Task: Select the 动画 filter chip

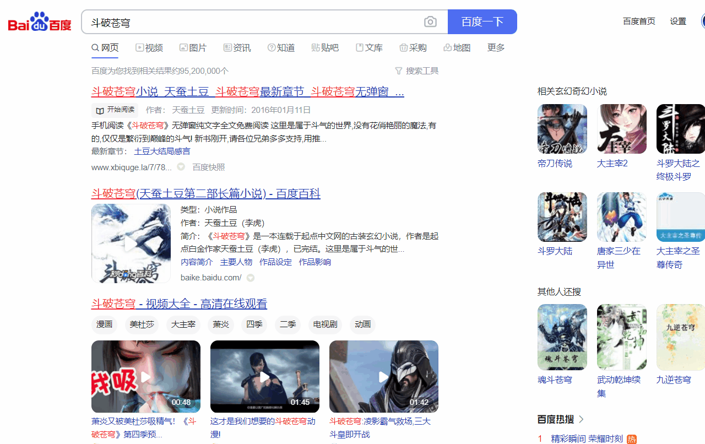Action: (x=363, y=324)
